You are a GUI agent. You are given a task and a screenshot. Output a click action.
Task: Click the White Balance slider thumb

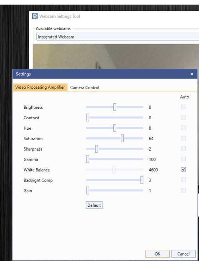[x=114, y=170]
